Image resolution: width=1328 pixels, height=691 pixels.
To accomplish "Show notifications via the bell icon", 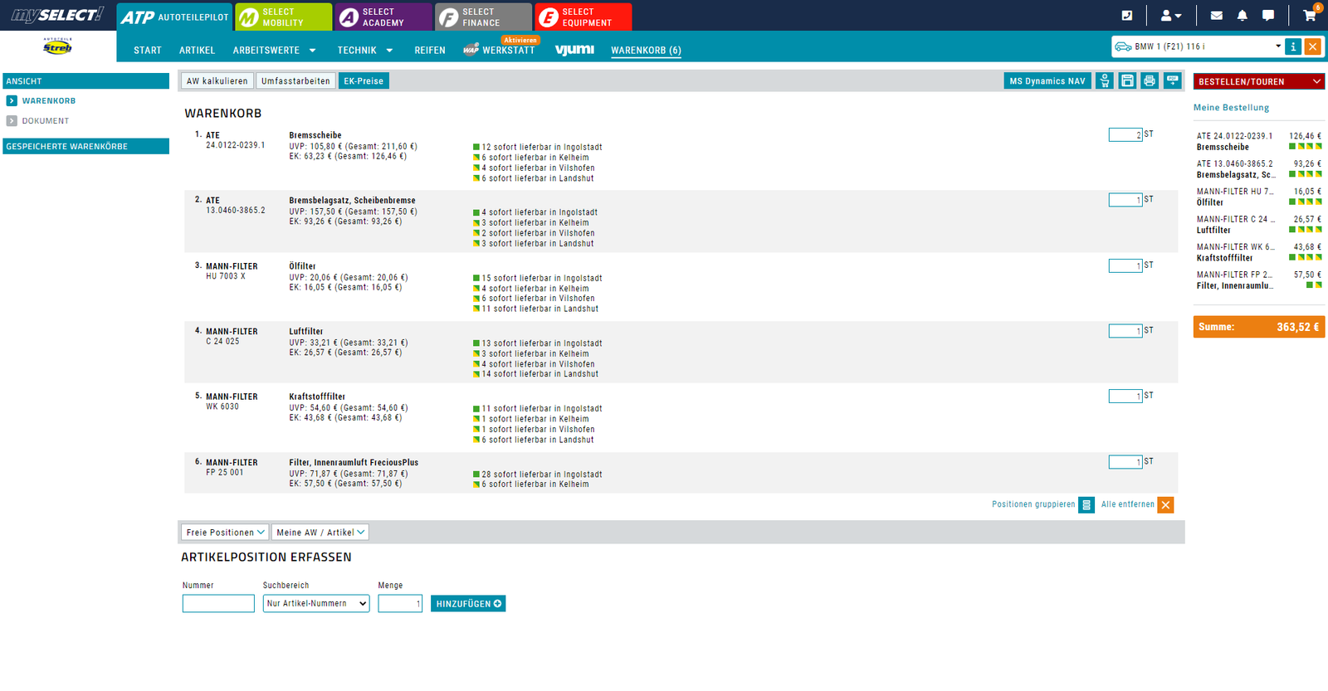I will 1242,15.
